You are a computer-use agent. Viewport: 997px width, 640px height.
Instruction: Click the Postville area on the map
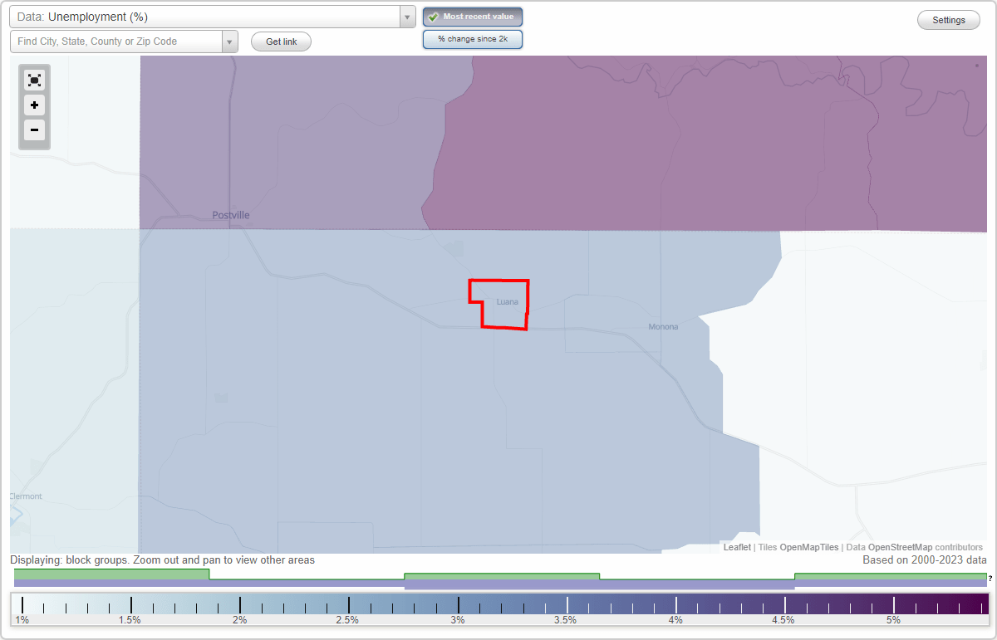(x=231, y=215)
